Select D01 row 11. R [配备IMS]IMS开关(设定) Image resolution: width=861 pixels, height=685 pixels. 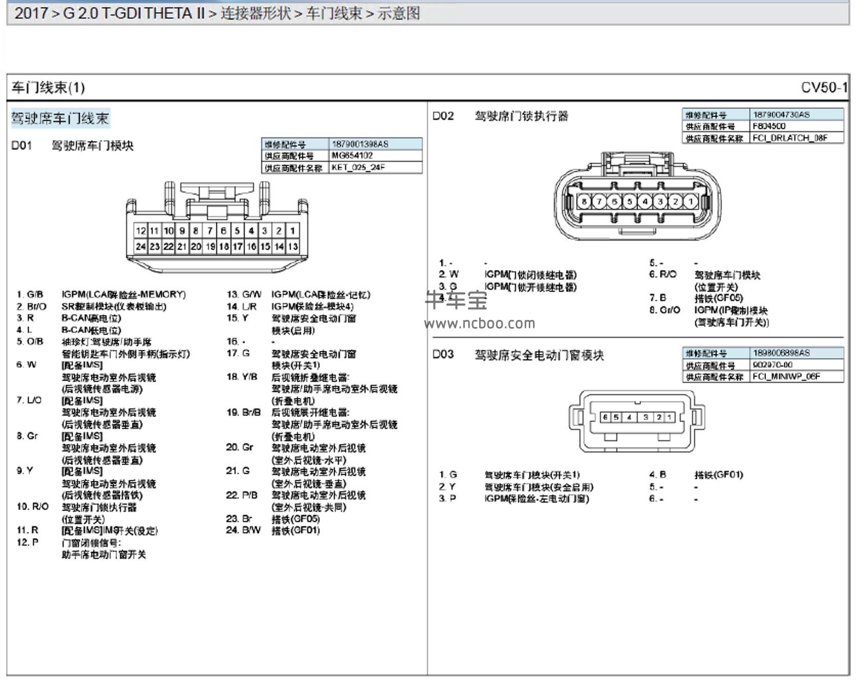pos(87,530)
